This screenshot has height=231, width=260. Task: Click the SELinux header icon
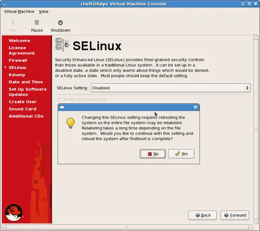click(62, 44)
